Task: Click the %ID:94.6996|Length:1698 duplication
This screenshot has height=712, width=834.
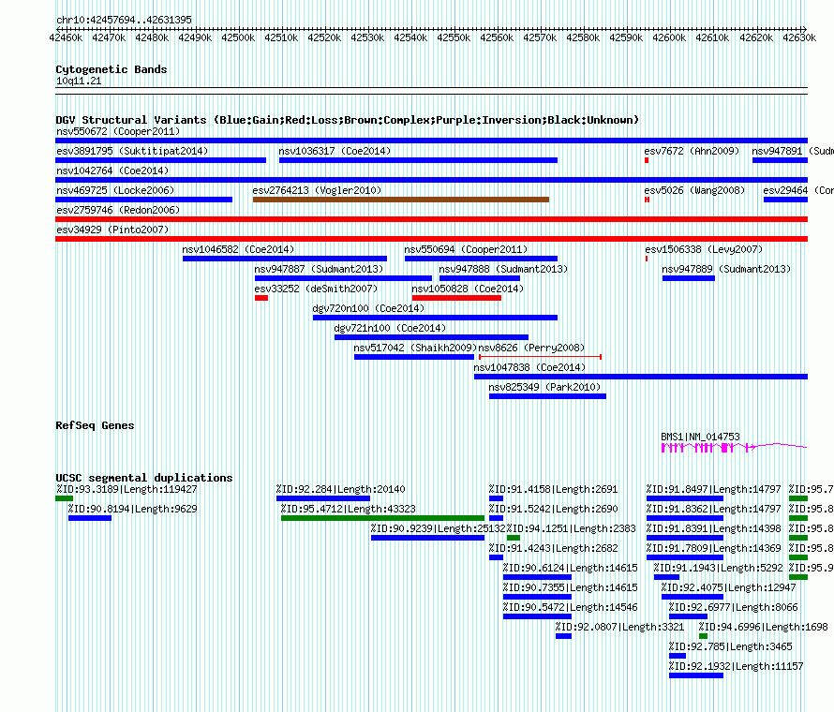Action: [x=703, y=636]
